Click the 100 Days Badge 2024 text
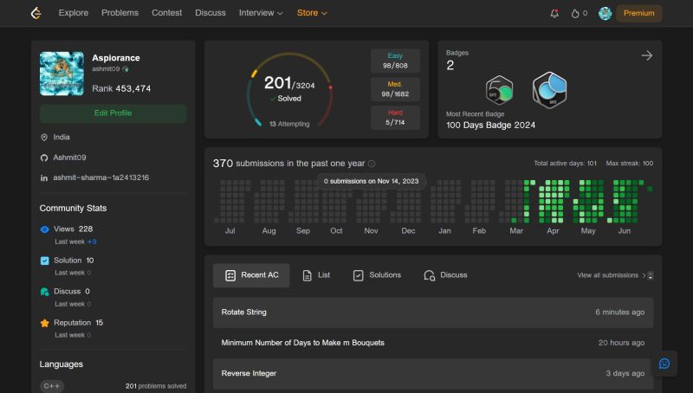 click(x=490, y=126)
